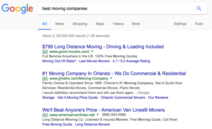Open the More search options menu

pyautogui.click(x=136, y=24)
